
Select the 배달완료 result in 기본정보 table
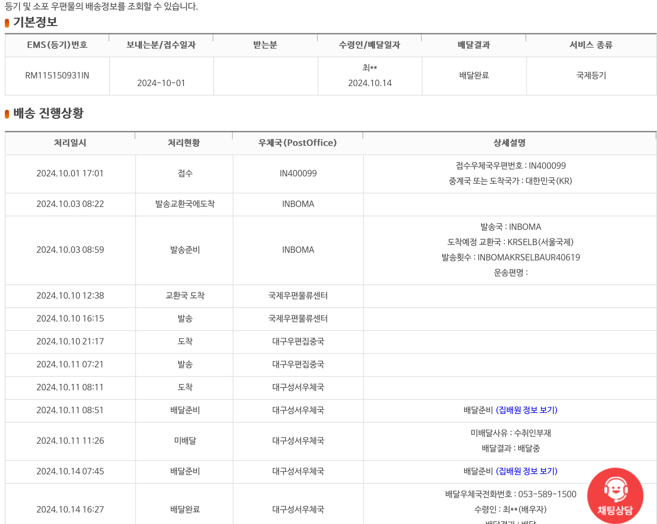tap(474, 75)
